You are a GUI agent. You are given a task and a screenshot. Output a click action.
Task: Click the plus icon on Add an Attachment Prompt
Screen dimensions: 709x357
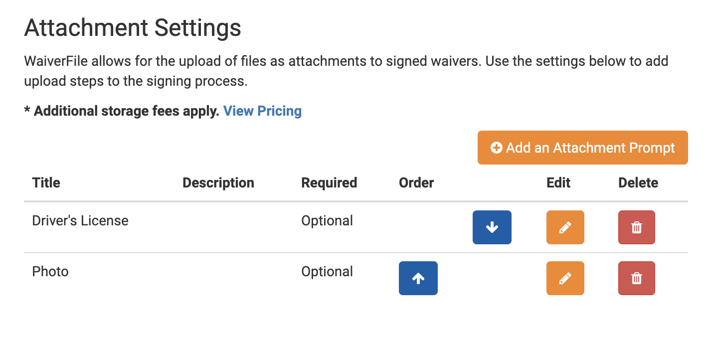tap(496, 148)
